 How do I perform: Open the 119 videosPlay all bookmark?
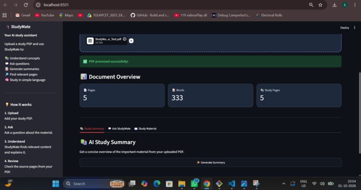click(191, 15)
